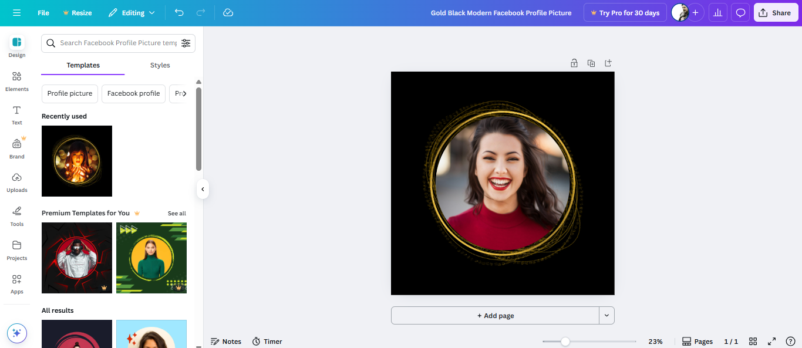This screenshot has height=348, width=802.
Task: Switch to the Styles tab
Action: pyautogui.click(x=160, y=65)
